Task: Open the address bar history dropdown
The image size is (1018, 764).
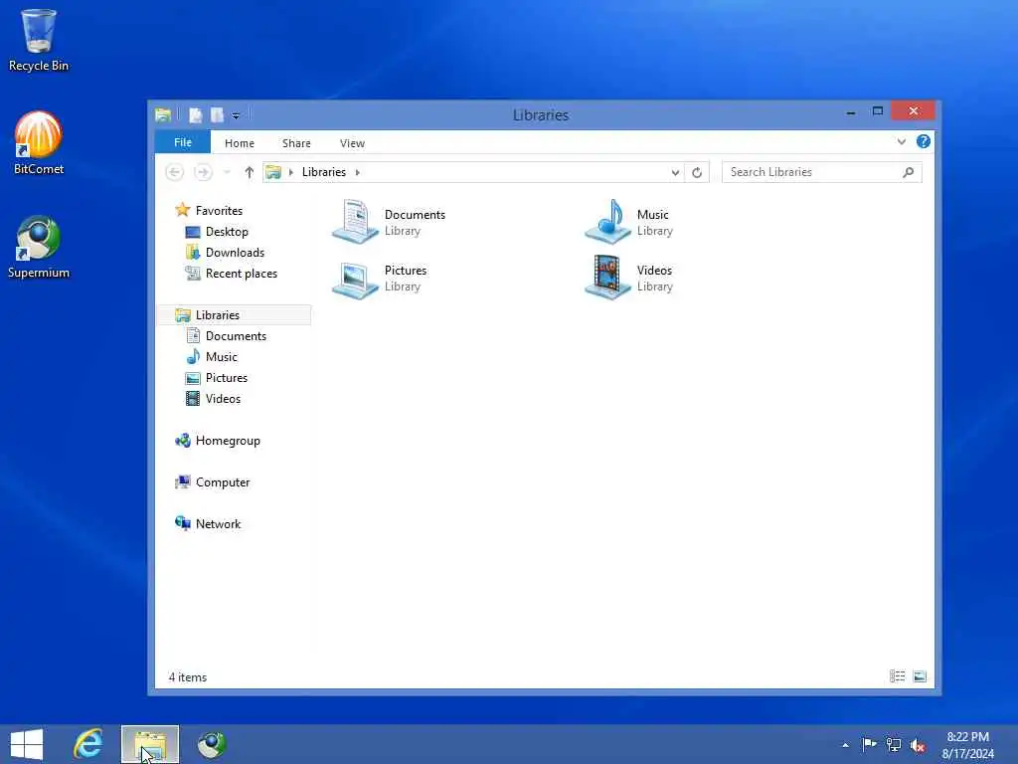Action: pyautogui.click(x=675, y=172)
